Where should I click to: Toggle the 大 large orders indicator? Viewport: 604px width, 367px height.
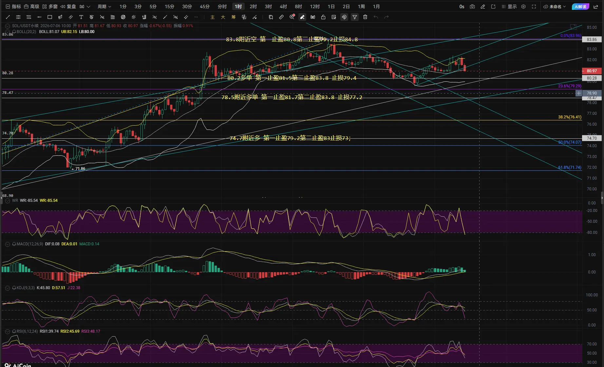(223, 17)
